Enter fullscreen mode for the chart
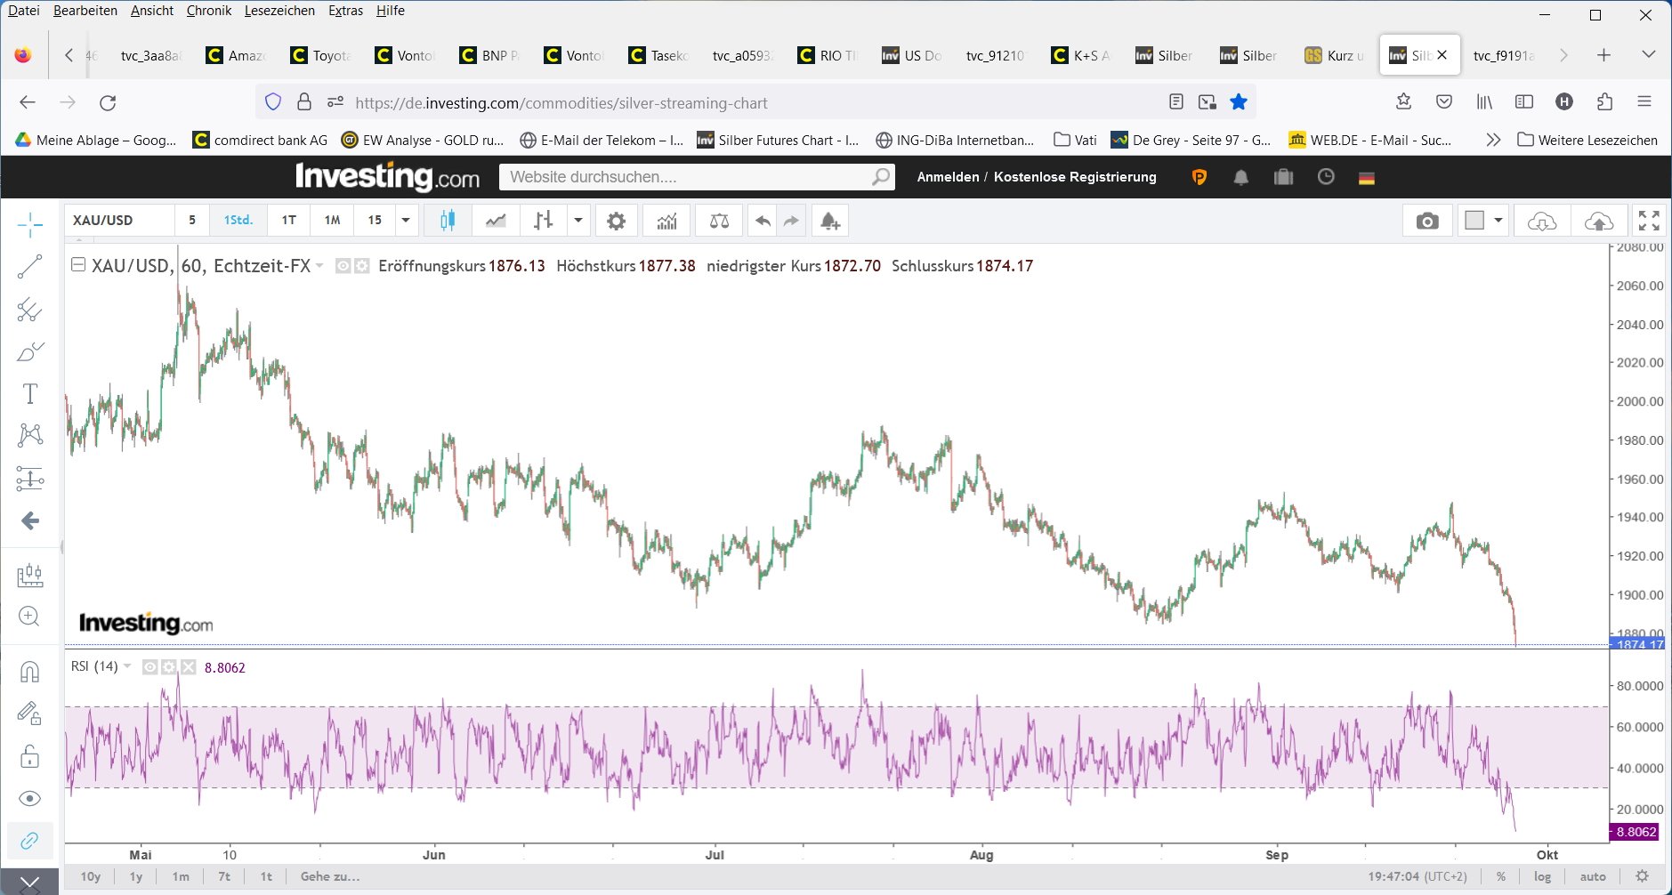Image resolution: width=1672 pixels, height=895 pixels. (1649, 221)
